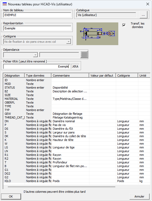
Task: Select the R1 row
Action: (77, 155)
